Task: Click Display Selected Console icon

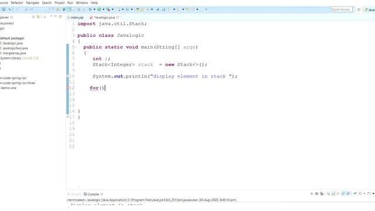Action: point(360,193)
